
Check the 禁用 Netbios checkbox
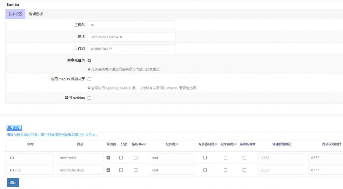pyautogui.click(x=89, y=98)
